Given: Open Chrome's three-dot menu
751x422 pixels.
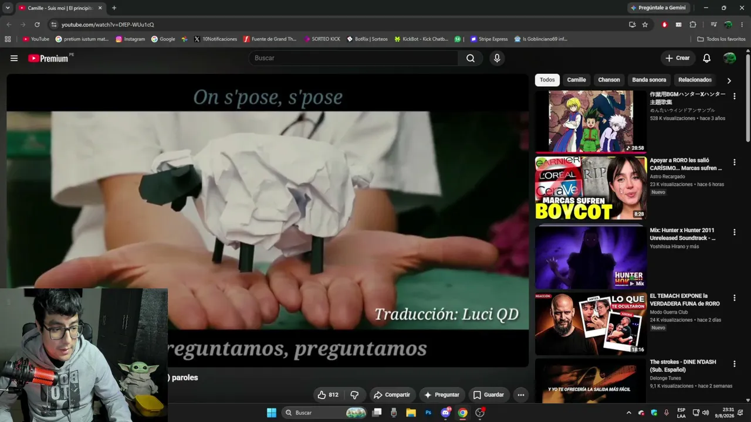Looking at the screenshot, I should coord(742,25).
